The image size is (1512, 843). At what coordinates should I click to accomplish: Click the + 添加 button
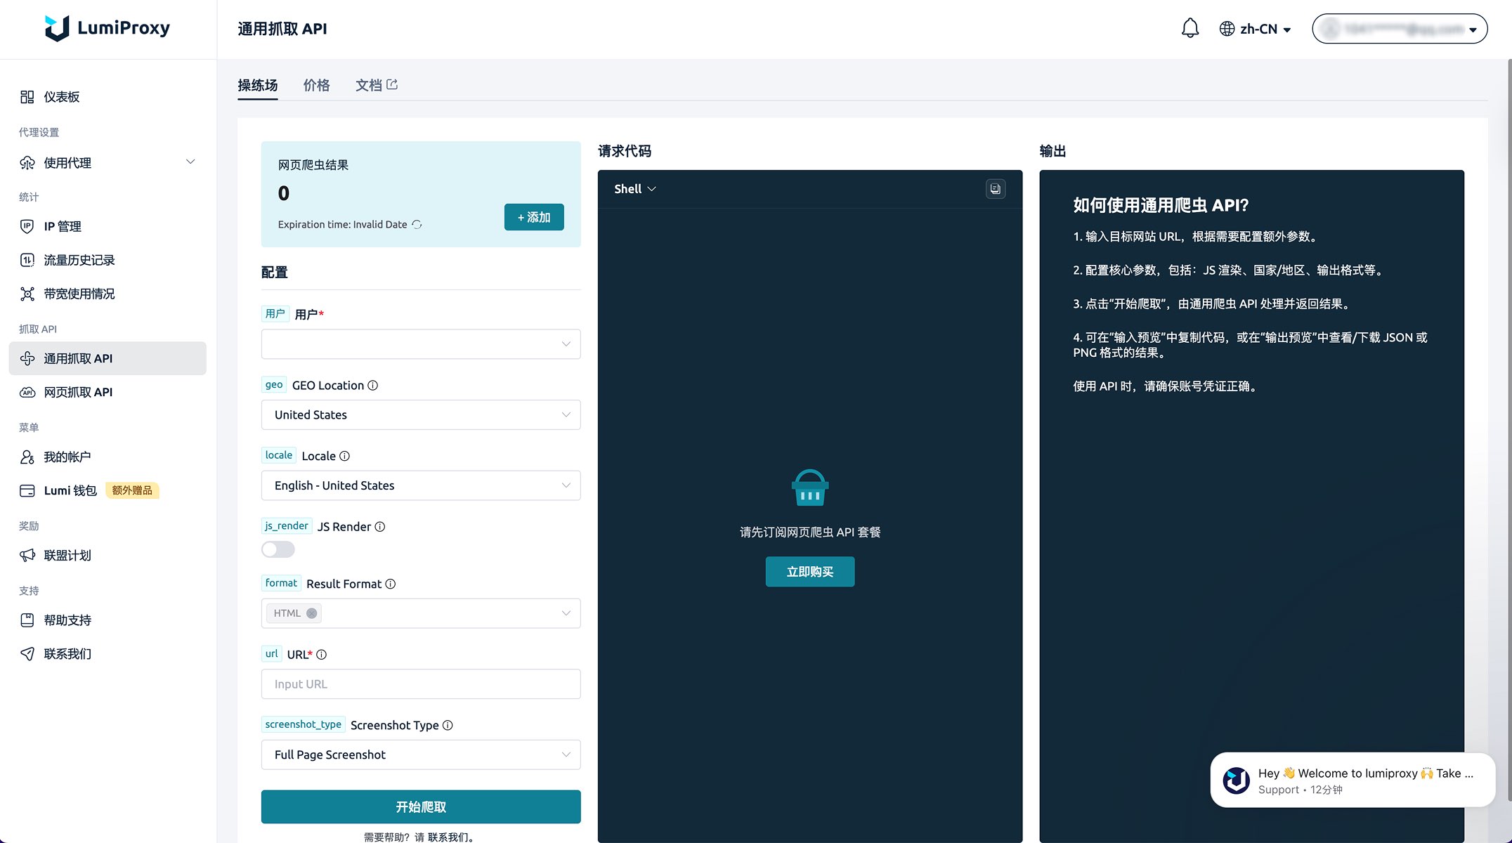534,217
